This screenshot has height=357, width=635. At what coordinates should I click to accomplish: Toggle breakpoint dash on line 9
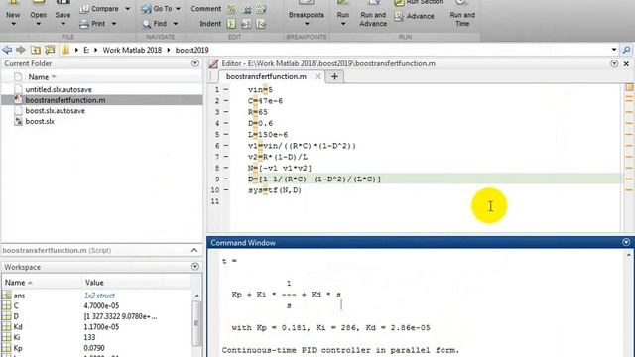point(226,178)
